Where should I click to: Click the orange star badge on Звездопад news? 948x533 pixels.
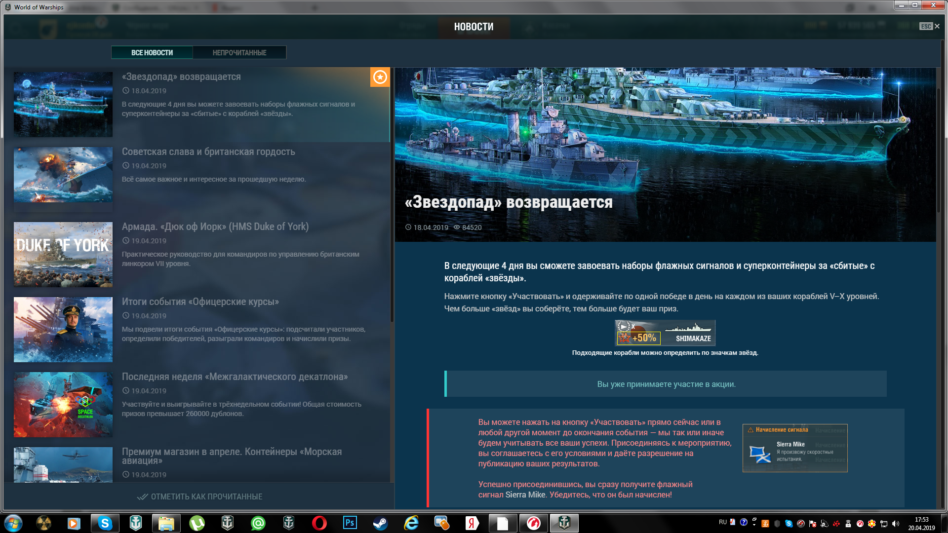[x=380, y=77]
